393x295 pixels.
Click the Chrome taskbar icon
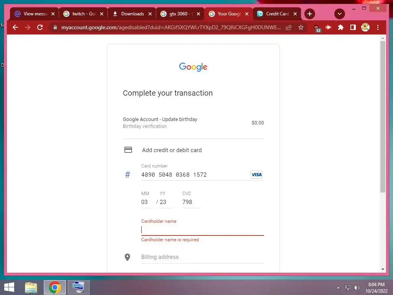coord(54,287)
